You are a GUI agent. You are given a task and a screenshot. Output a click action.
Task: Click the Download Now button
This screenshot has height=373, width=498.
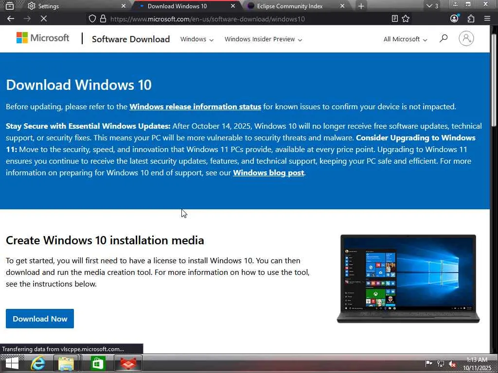point(40,319)
